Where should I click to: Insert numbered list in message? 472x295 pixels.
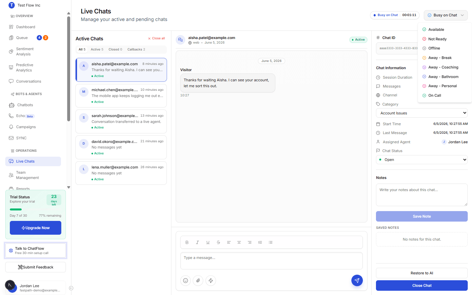260,243
